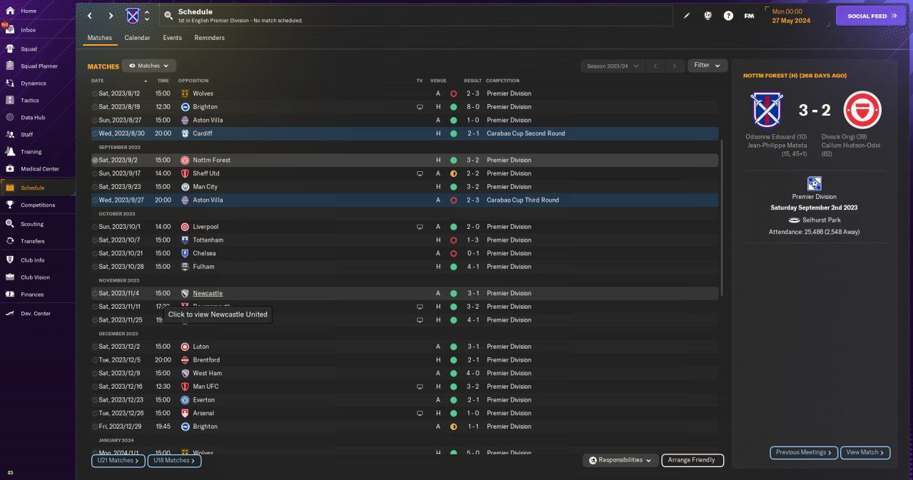Click the Social Feed button
Viewport: 913px width, 480px height.
click(871, 16)
